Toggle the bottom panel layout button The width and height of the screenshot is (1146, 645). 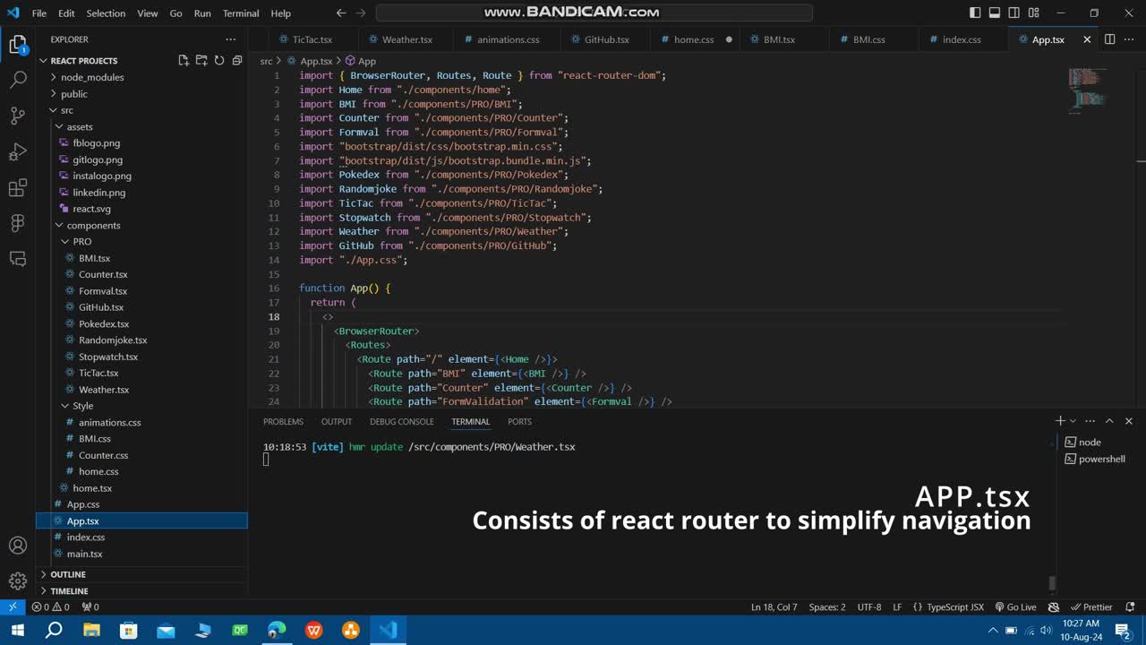click(x=995, y=13)
